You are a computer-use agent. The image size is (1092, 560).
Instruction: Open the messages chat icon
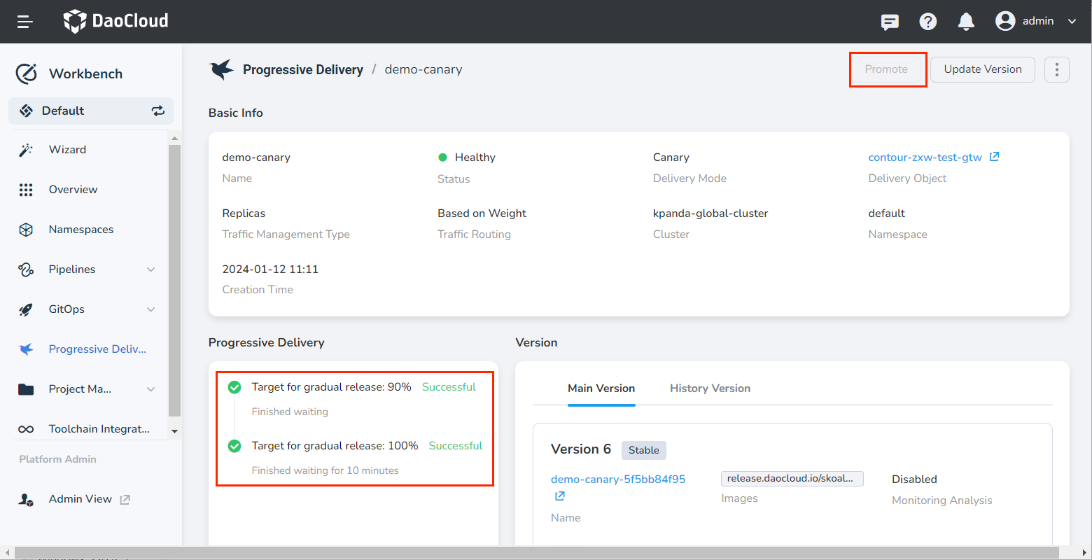[x=890, y=22]
